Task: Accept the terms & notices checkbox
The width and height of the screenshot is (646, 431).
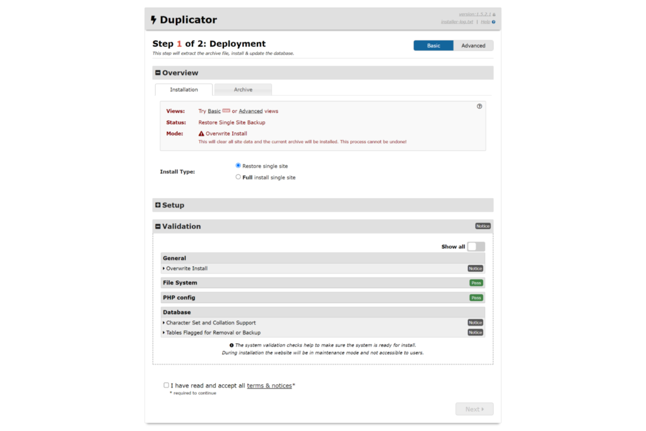Action: point(166,385)
